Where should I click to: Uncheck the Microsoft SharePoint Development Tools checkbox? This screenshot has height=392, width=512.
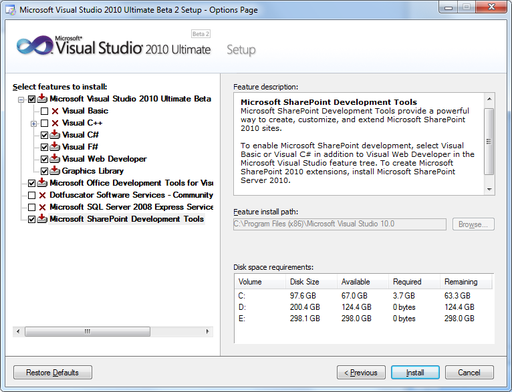pos(31,220)
